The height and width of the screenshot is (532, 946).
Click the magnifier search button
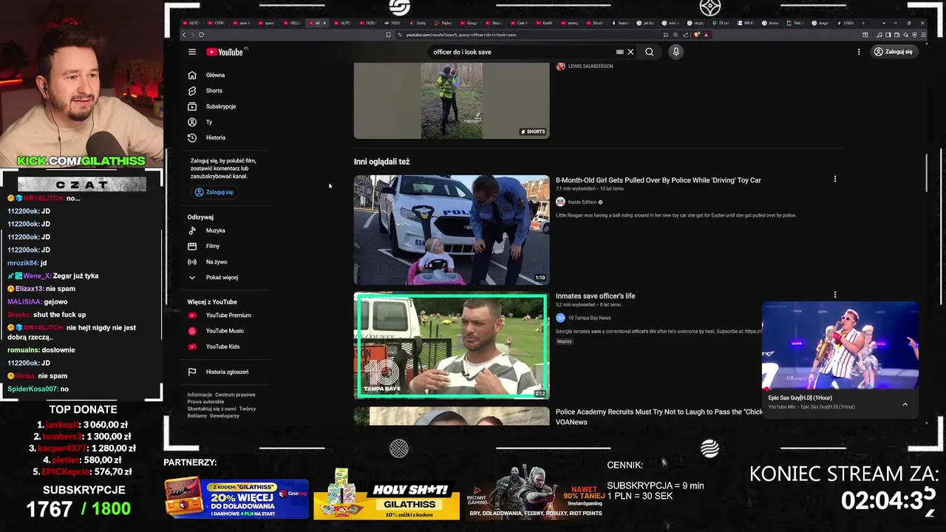pos(649,52)
